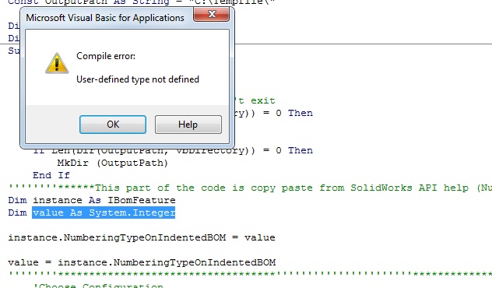Click the 'Choose Configuration' comment line
Screen dimensions: 492x288
tap(98, 285)
